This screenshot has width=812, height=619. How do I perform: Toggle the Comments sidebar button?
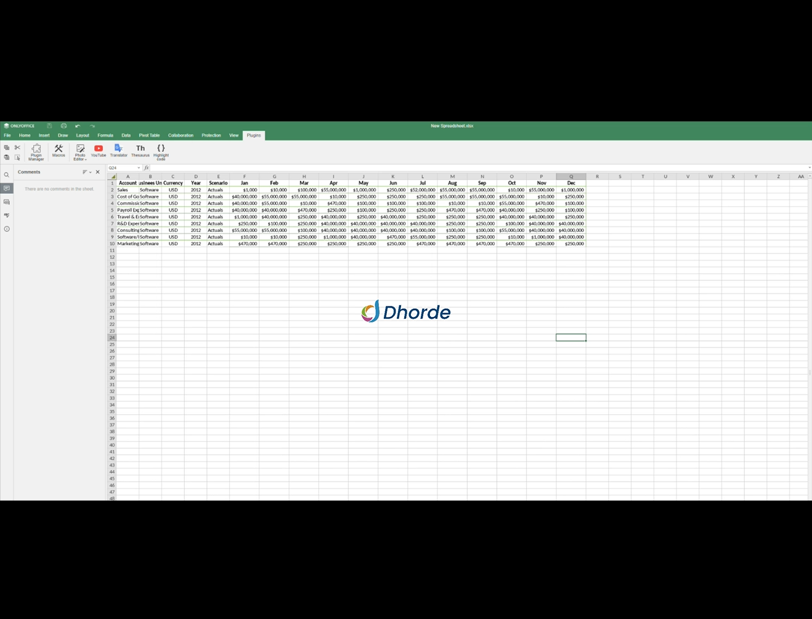pyautogui.click(x=7, y=188)
